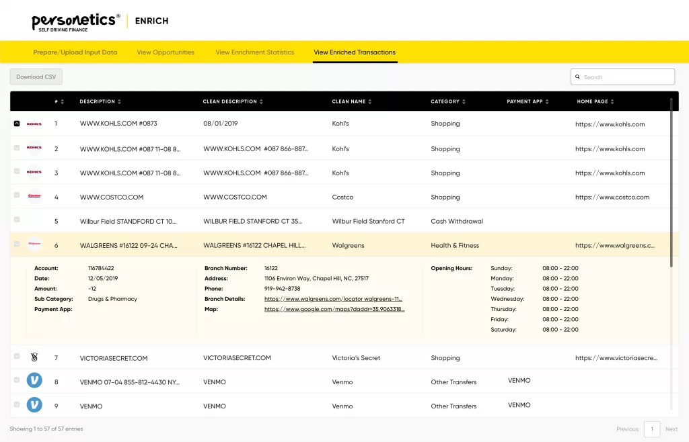Click the Kohl's logo in row 3
This screenshot has width=689, height=442.
pos(34,172)
